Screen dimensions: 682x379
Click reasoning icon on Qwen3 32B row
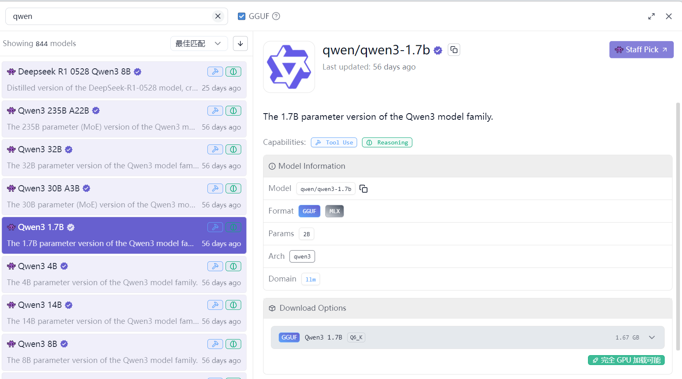(x=233, y=149)
